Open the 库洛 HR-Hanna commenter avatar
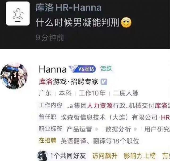Screen dimensions: 170x161 pyautogui.click(x=18, y=14)
